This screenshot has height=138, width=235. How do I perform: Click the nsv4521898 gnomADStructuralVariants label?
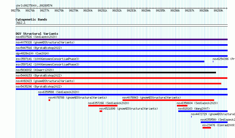[x=129, y=109]
